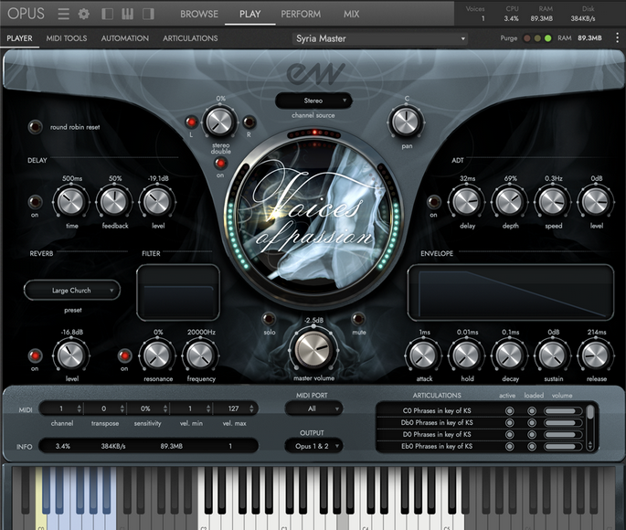Disable the filter on switch
Viewport: 626px width, 530px height.
point(124,355)
